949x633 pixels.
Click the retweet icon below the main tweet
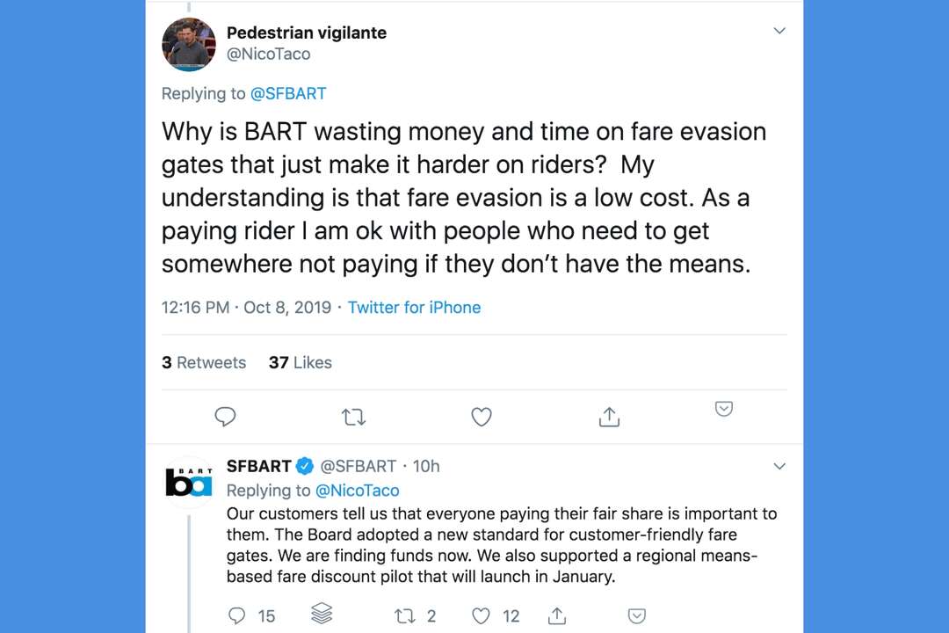pyautogui.click(x=353, y=417)
